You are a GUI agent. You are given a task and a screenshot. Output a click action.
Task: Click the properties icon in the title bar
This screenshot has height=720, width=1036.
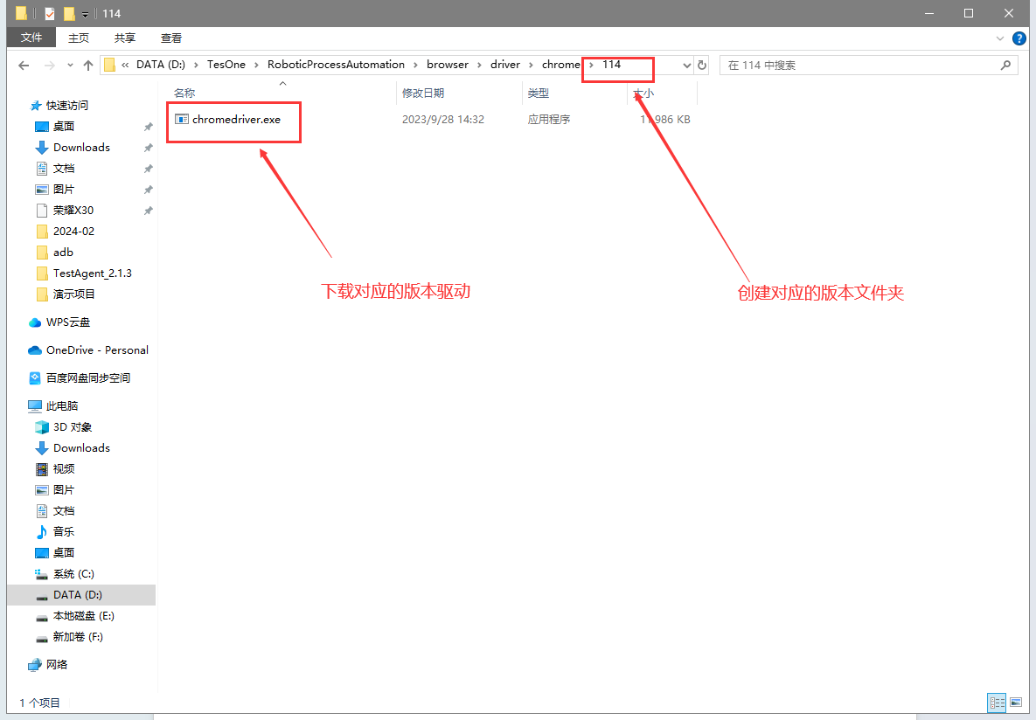50,13
